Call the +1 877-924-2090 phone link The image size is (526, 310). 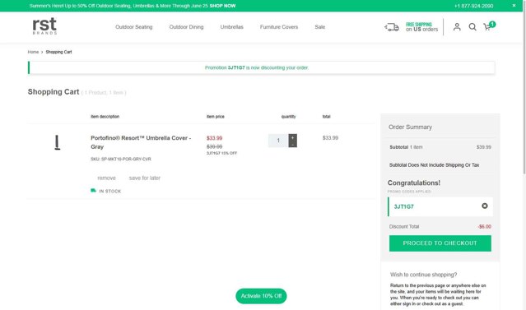pyautogui.click(x=473, y=6)
